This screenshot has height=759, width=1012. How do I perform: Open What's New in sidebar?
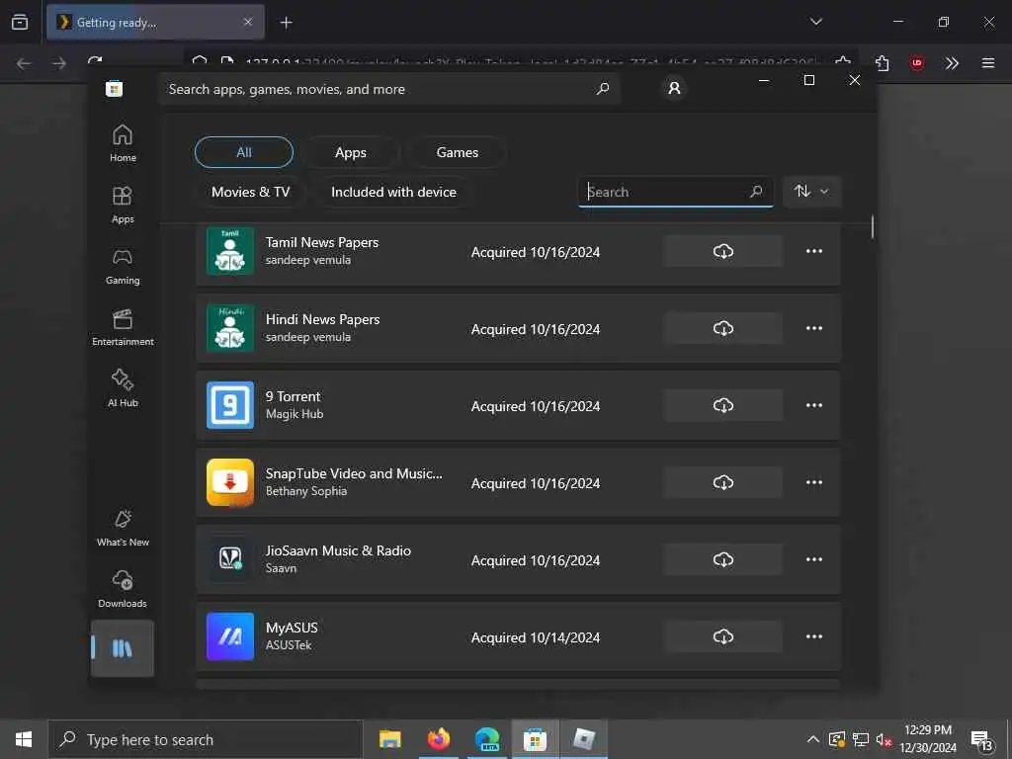[x=123, y=528]
